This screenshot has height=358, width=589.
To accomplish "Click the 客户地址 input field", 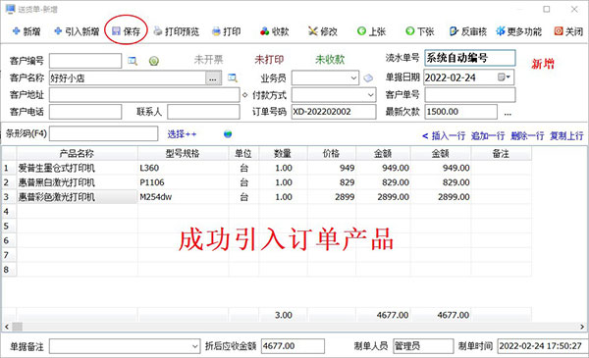I will click(x=144, y=95).
